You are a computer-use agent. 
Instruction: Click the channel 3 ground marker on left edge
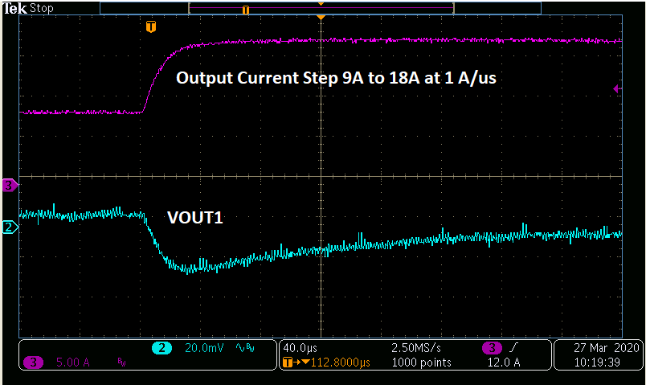[x=10, y=186]
